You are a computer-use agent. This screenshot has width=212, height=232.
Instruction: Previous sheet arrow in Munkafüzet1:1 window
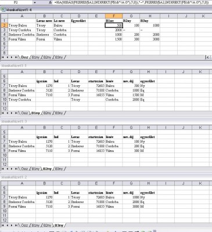point(8,113)
